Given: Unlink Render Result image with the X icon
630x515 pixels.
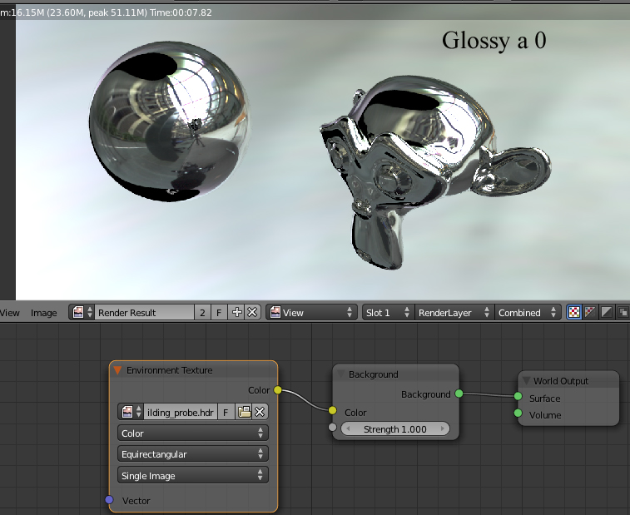Looking at the screenshot, I should (252, 312).
